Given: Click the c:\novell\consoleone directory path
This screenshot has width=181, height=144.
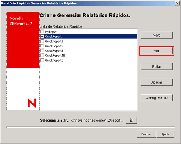Looking at the screenshot, I should 98,120.
